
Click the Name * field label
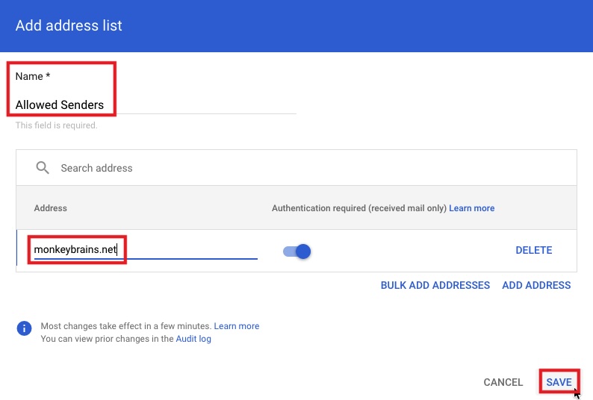(33, 77)
